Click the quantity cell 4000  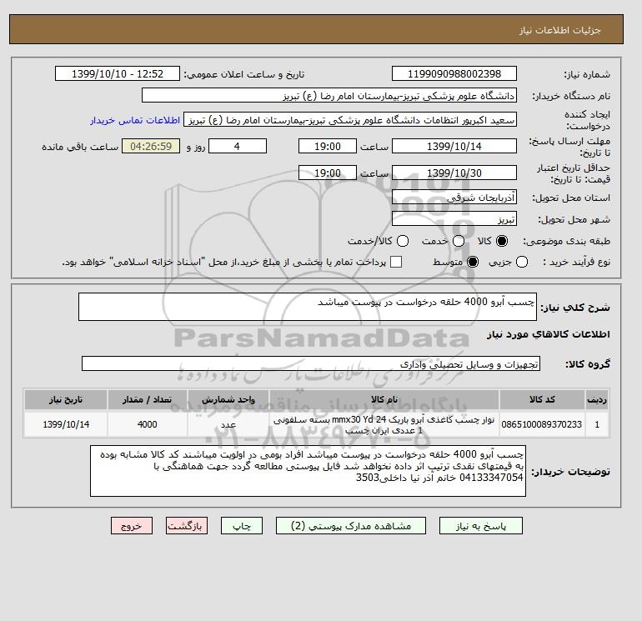click(x=148, y=424)
